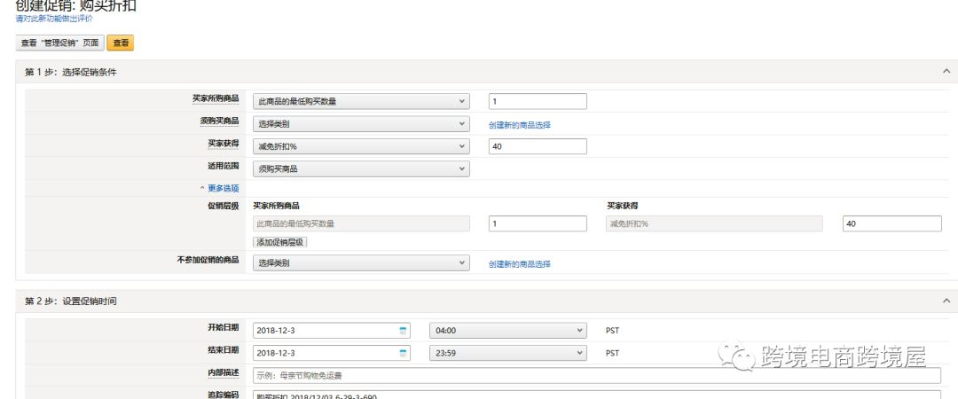Image resolution: width=958 pixels, height=399 pixels.
Task: Click the tier discount field showing 40 in 促销层级
Action: point(892,223)
